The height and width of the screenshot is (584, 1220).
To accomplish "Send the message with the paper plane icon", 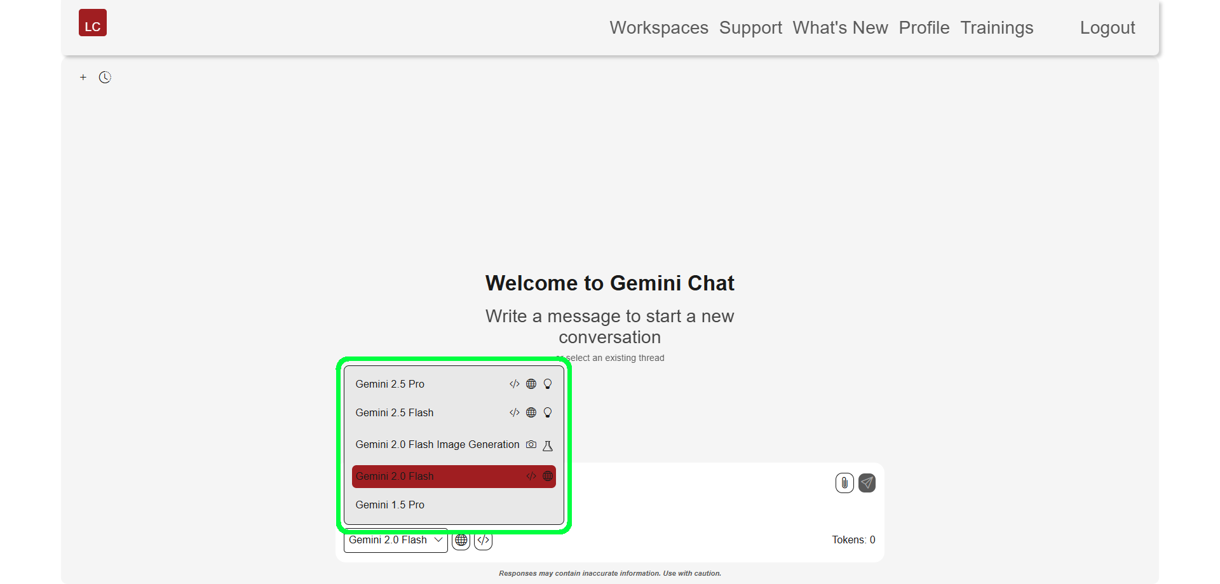I will pyautogui.click(x=867, y=483).
